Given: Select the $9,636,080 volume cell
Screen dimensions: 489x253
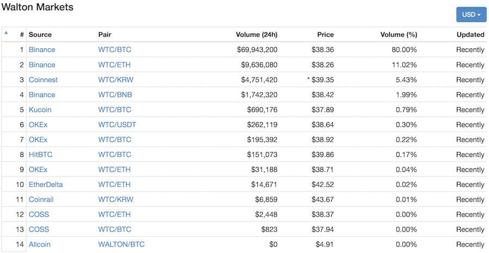Looking at the screenshot, I should click(259, 65).
